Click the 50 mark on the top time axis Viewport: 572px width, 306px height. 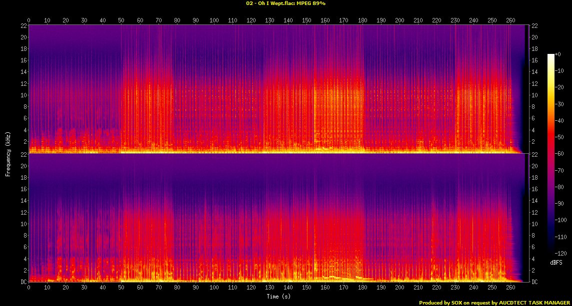[121, 21]
